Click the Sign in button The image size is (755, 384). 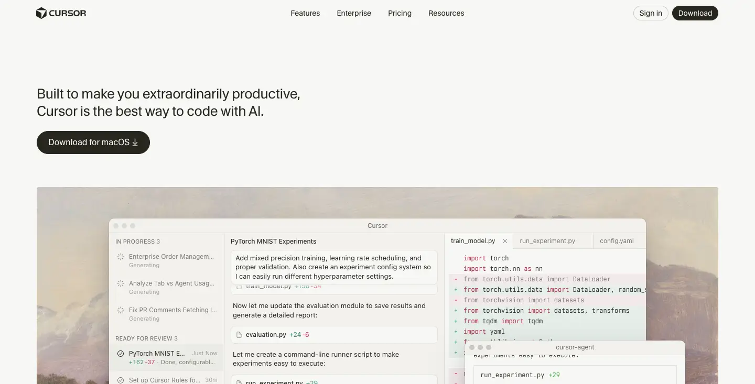tap(650, 13)
